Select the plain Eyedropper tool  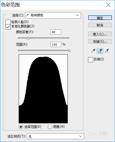click(93, 51)
